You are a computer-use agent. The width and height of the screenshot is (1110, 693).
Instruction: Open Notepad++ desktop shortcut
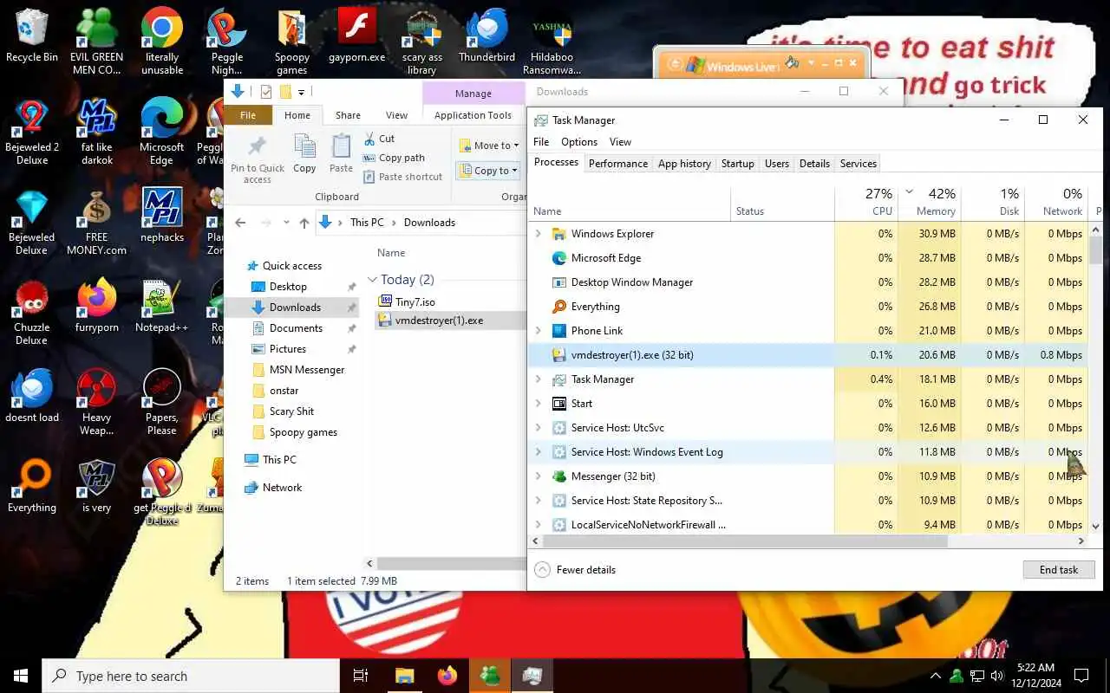coord(162,307)
